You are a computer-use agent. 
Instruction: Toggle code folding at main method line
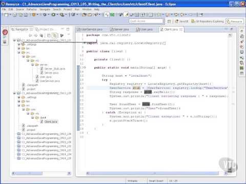coord(85,67)
